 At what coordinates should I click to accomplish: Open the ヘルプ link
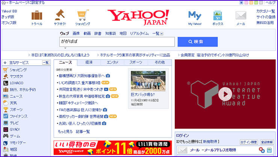coord(270,3)
